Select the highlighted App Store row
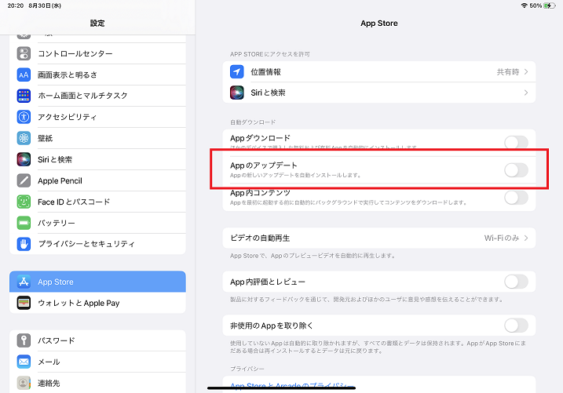563x393 pixels. pos(97,282)
